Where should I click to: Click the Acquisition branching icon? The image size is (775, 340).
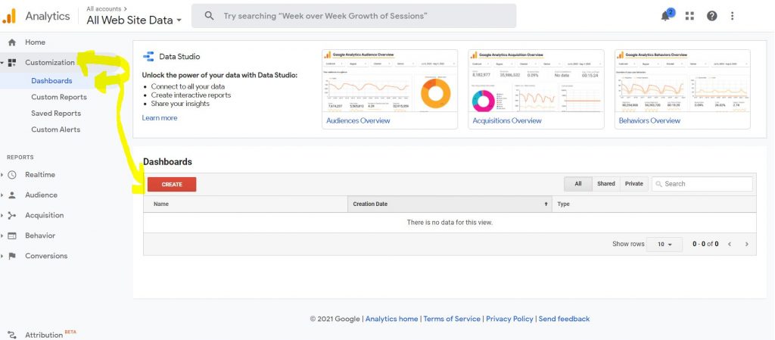[12, 216]
